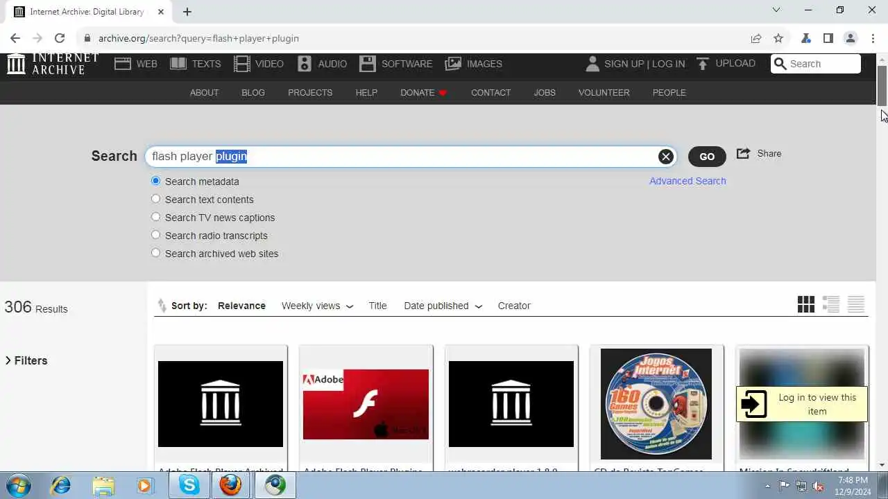888x499 pixels.
Task: Switch to tile grid view
Action: pyautogui.click(x=806, y=304)
